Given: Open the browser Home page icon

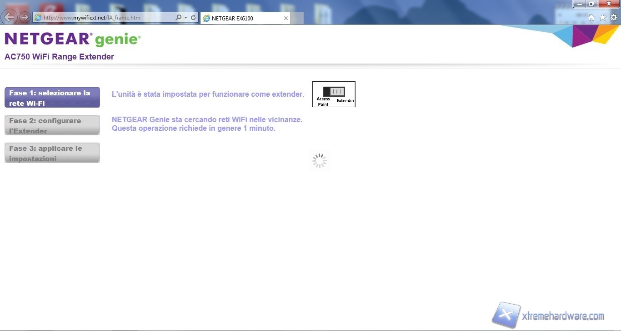Looking at the screenshot, I should pyautogui.click(x=591, y=18).
